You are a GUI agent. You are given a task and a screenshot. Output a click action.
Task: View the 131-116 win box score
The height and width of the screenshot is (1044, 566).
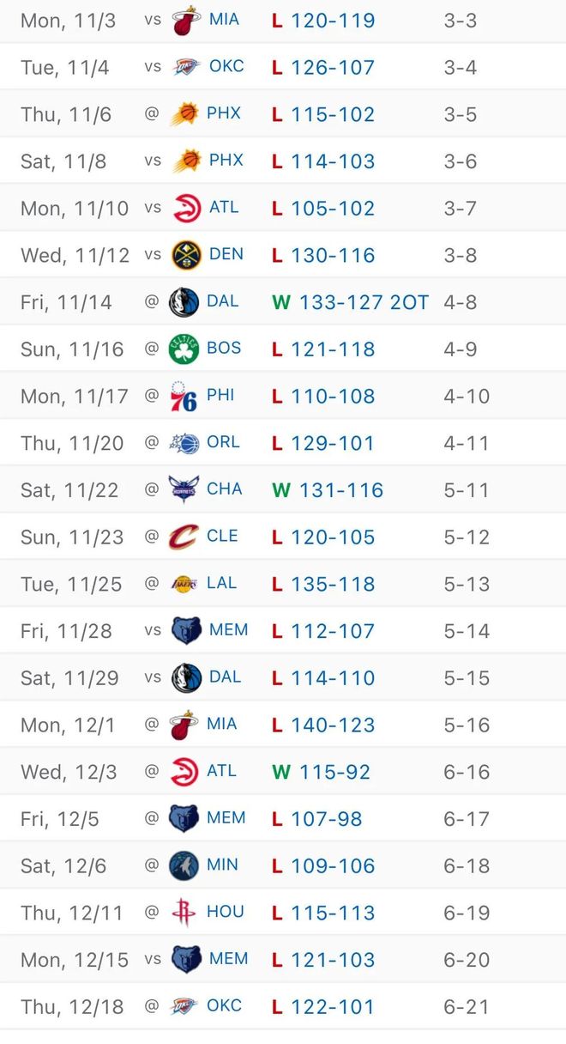tap(340, 490)
